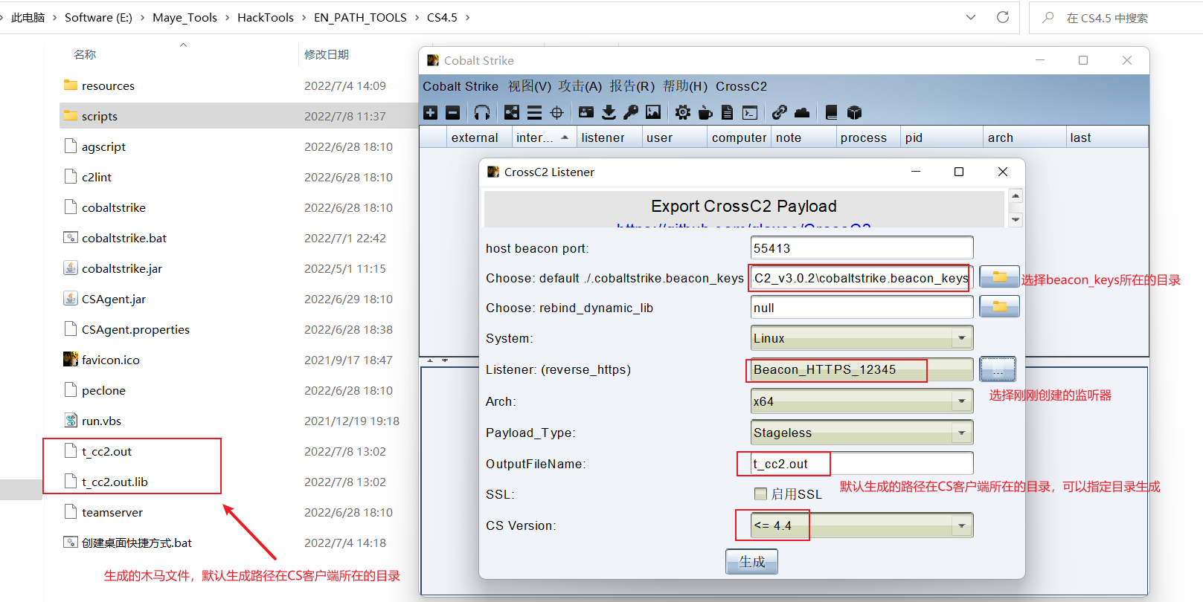Click the chevron after CS4.5 in breadcrumb
The image size is (1203, 602).
click(468, 17)
